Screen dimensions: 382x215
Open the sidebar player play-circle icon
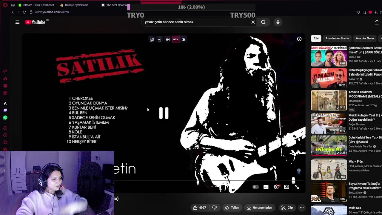pyautogui.click(x=5, y=128)
